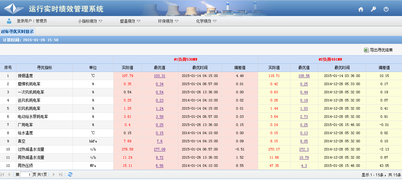Click the Excel export icon
Viewport: 402px width, 180px height.
[366, 50]
